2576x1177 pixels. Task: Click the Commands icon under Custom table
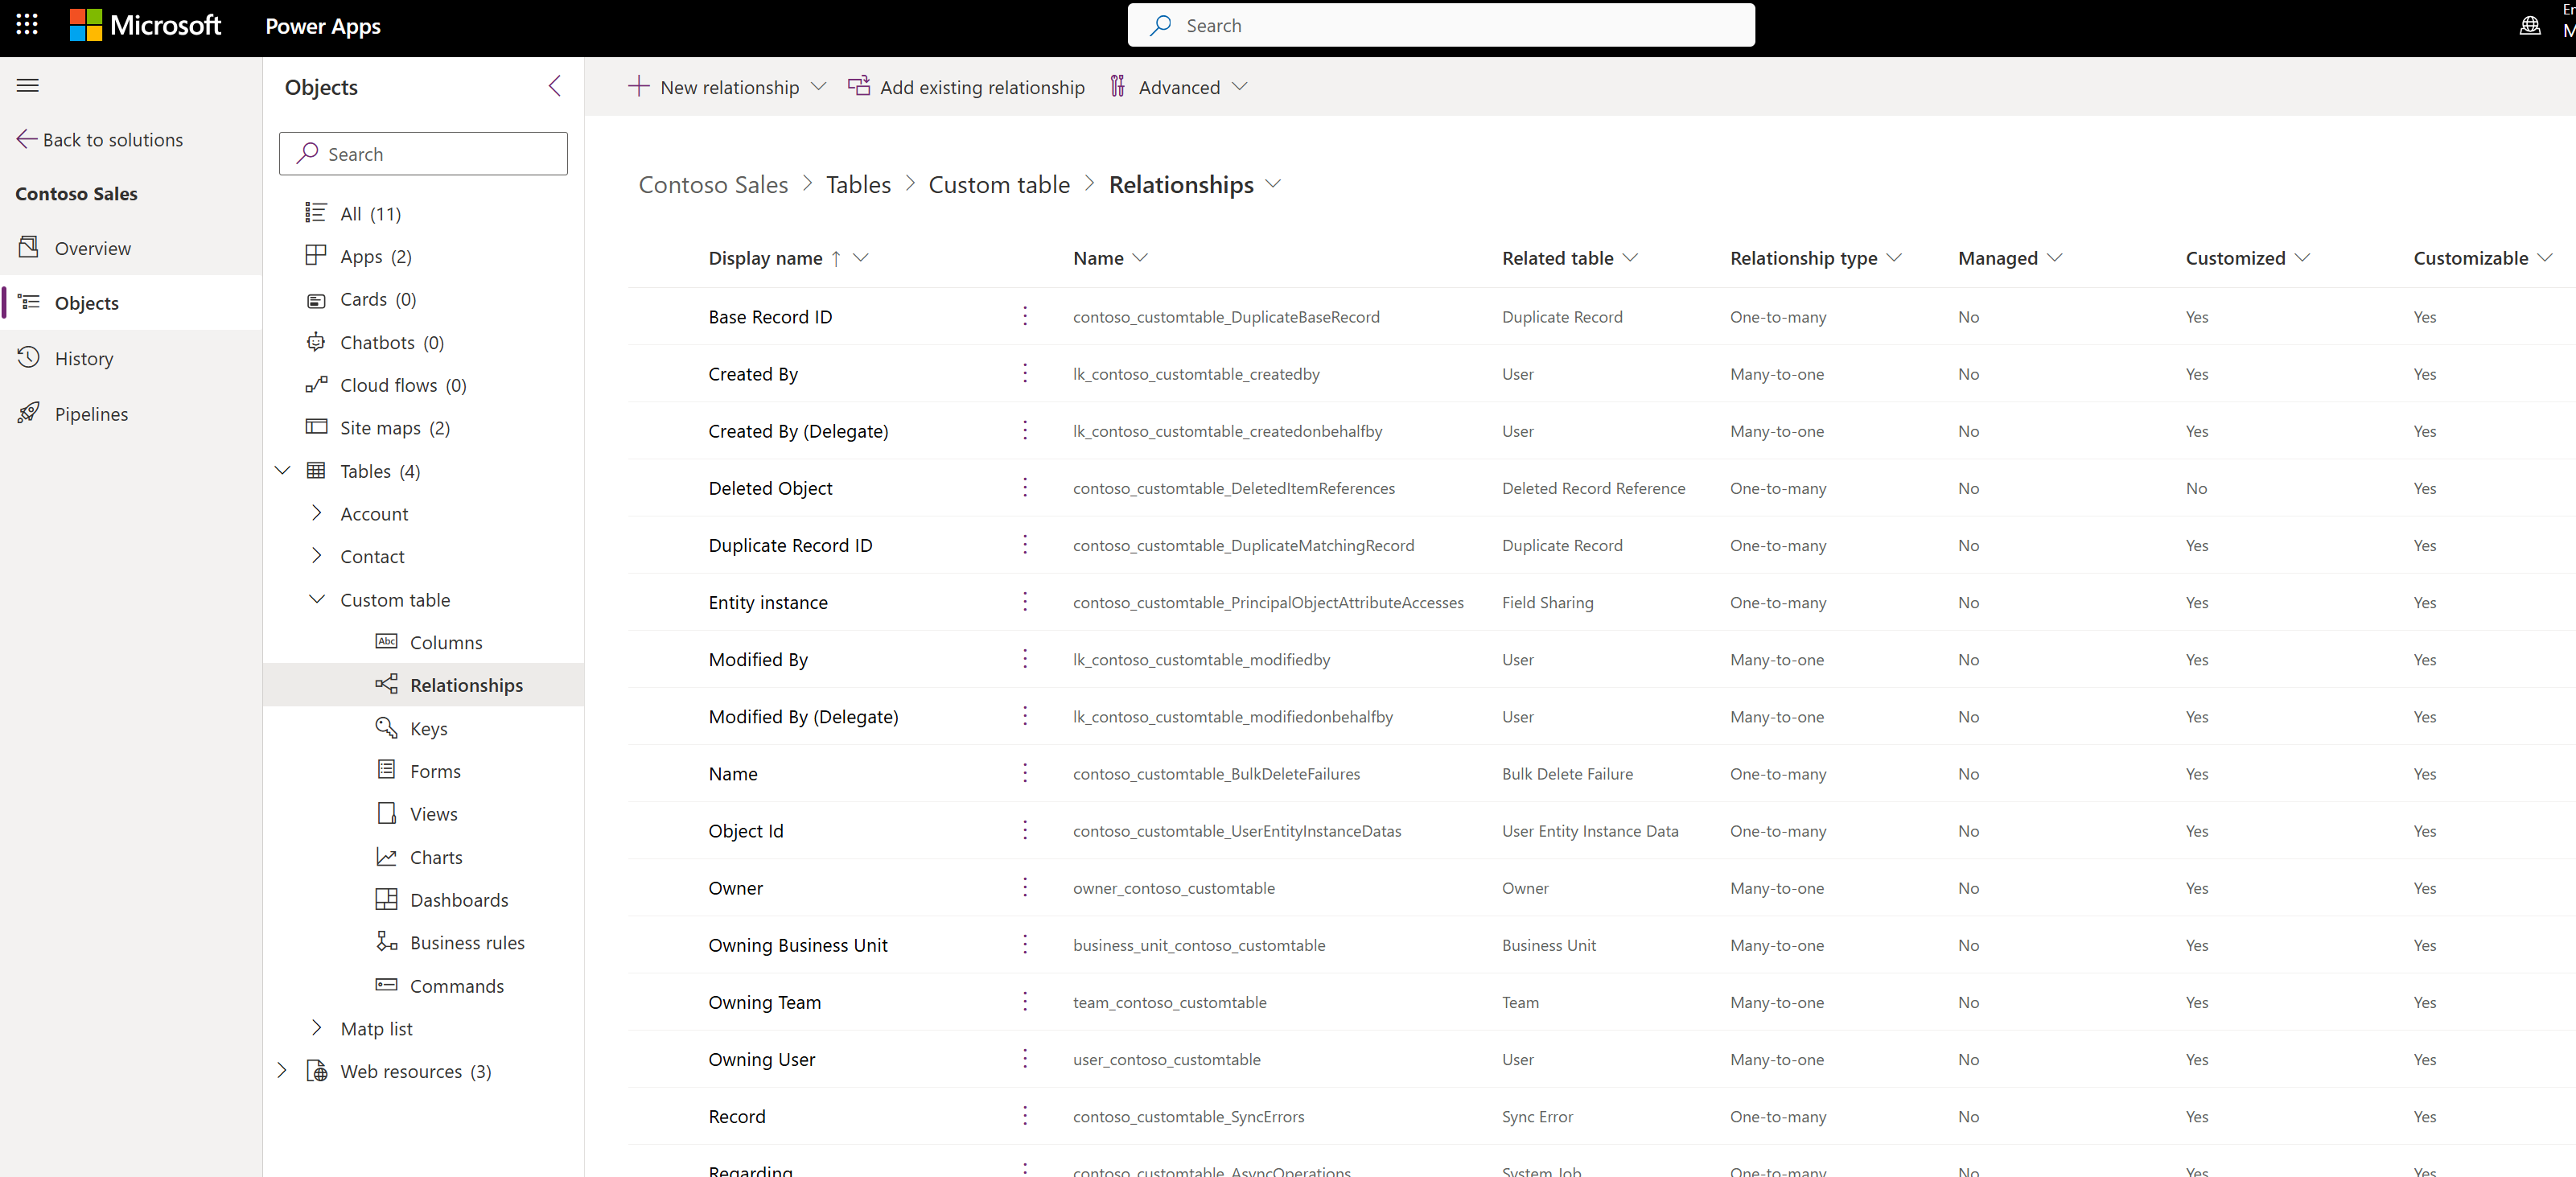pos(385,985)
